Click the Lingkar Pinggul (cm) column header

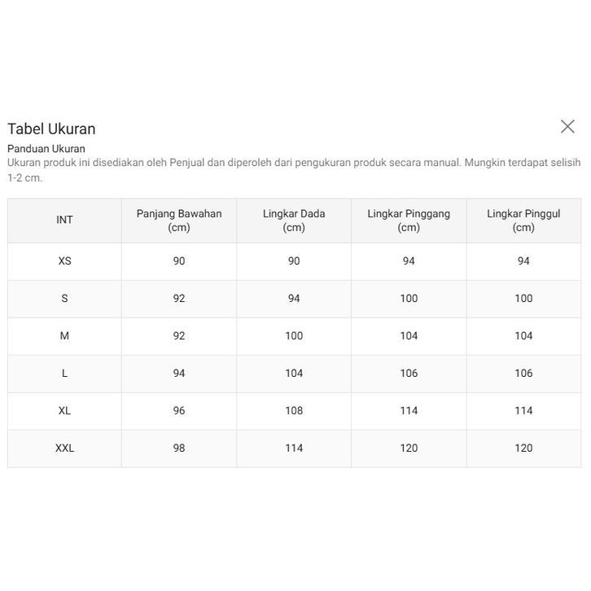coord(523,221)
